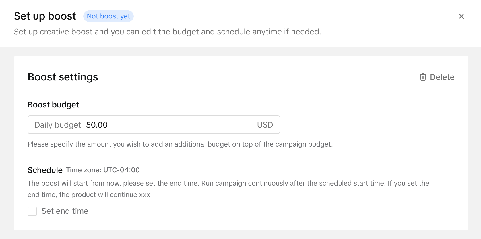Click the trash can icon beside Delete

tap(423, 77)
